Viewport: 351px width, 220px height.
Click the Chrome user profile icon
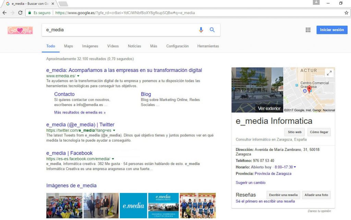coord(316,2)
